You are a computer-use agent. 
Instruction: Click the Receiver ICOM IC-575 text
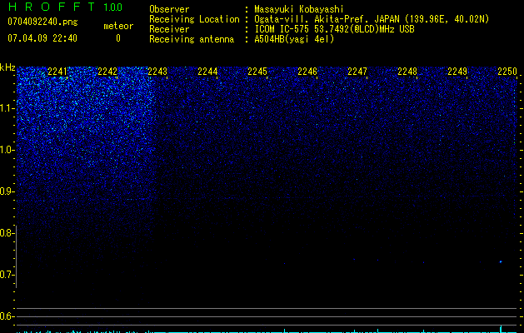334,29
